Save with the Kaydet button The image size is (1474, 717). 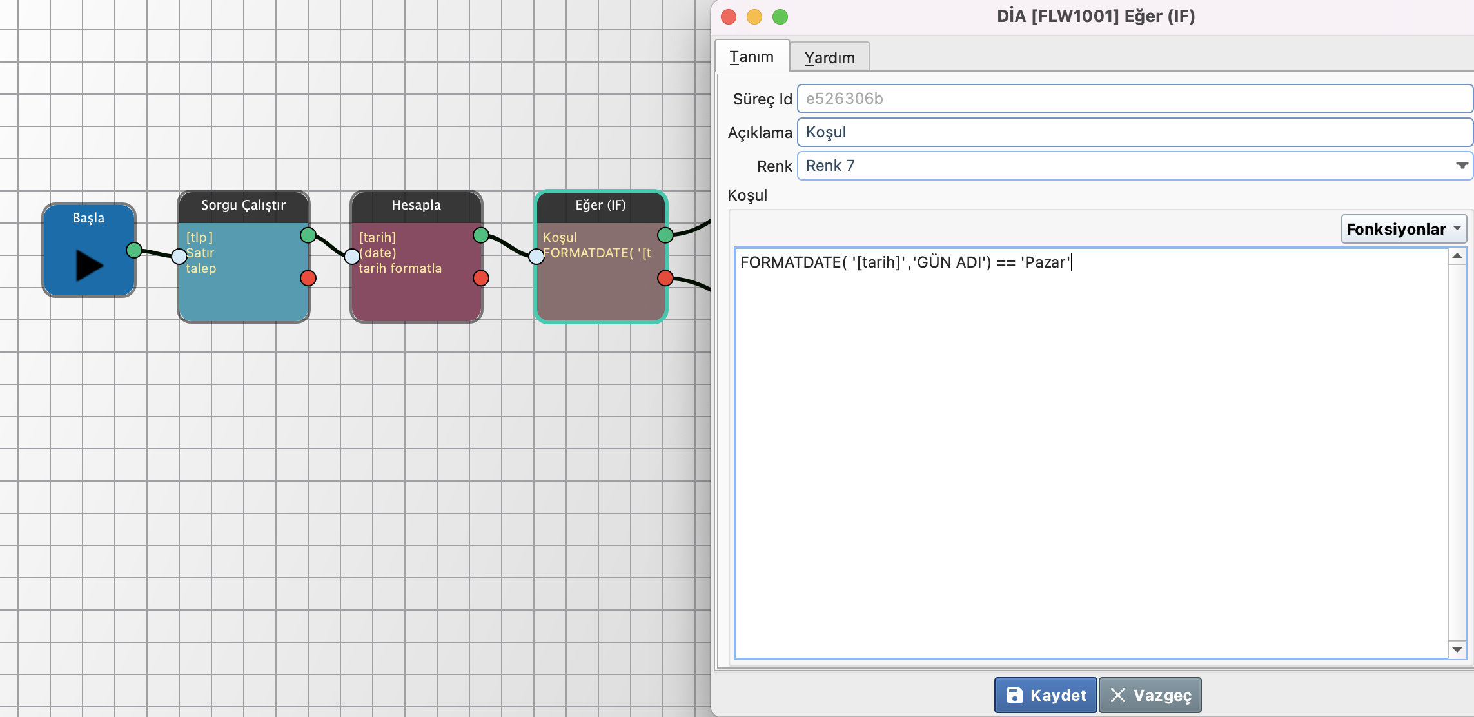click(x=1045, y=695)
